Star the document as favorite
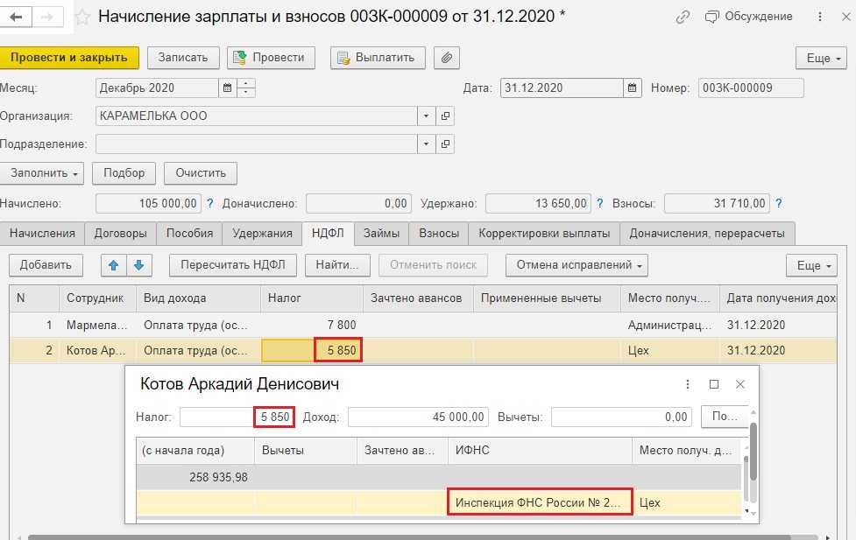Screen dimensions: 856x540 coord(82,18)
